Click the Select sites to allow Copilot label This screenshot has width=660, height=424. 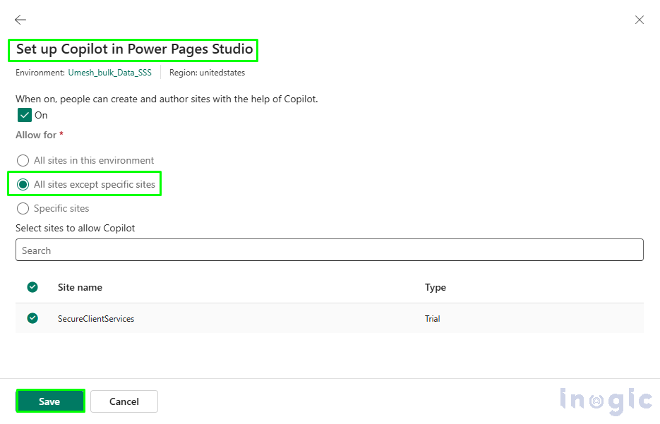[x=76, y=228]
